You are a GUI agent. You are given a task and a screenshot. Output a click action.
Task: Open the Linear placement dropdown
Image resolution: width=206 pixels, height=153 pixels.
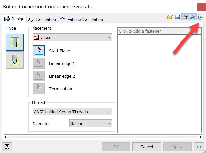[73, 38]
